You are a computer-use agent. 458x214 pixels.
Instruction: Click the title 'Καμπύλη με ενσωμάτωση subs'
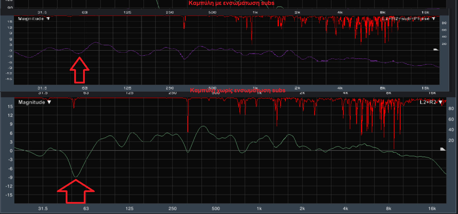(x=231, y=3)
